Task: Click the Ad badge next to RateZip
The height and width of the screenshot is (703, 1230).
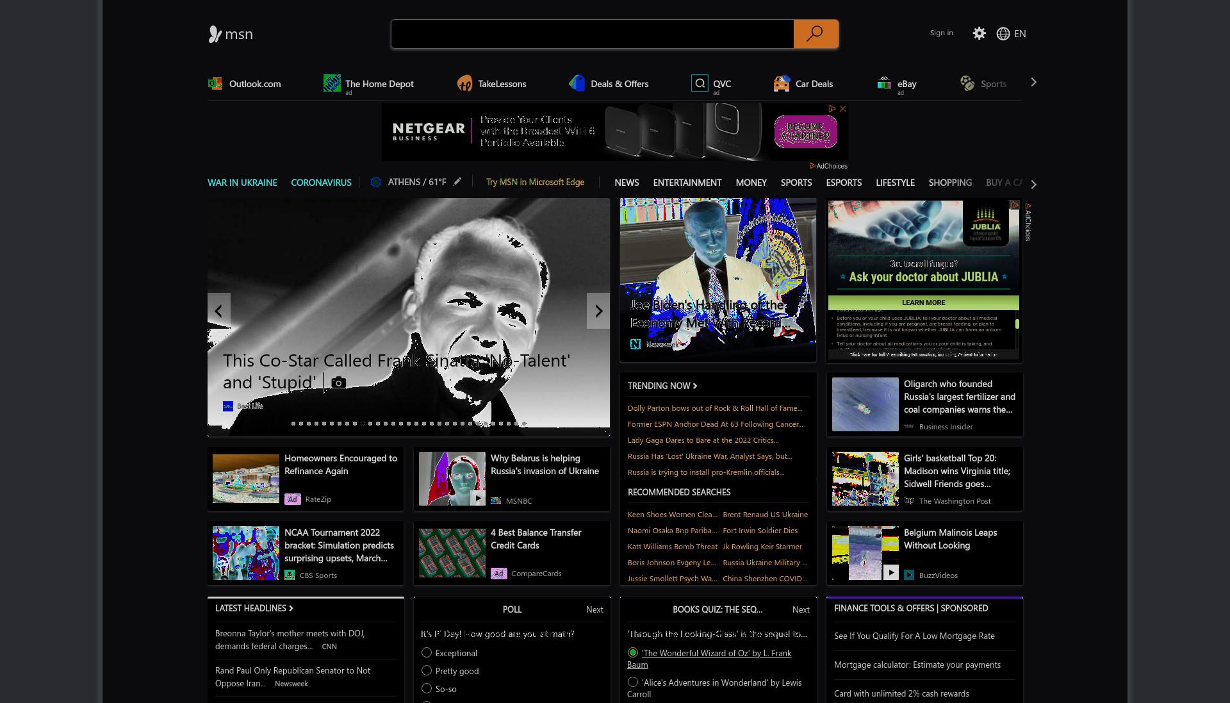Action: 292,499
